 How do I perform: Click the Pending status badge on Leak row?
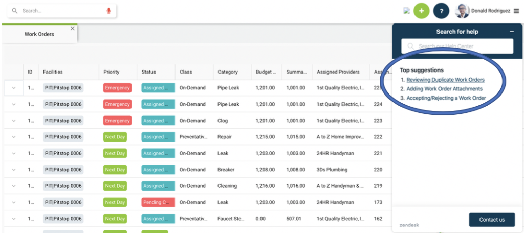pos(158,202)
